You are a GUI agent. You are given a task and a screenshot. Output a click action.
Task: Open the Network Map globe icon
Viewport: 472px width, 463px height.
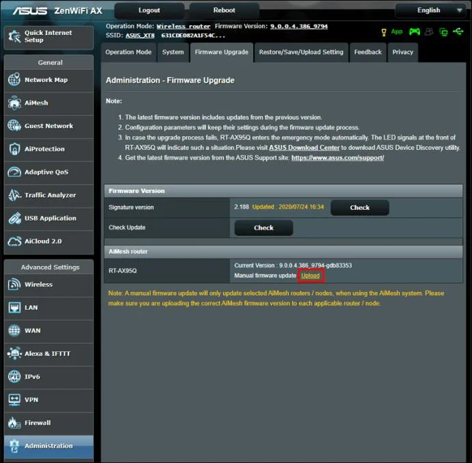[x=14, y=79]
